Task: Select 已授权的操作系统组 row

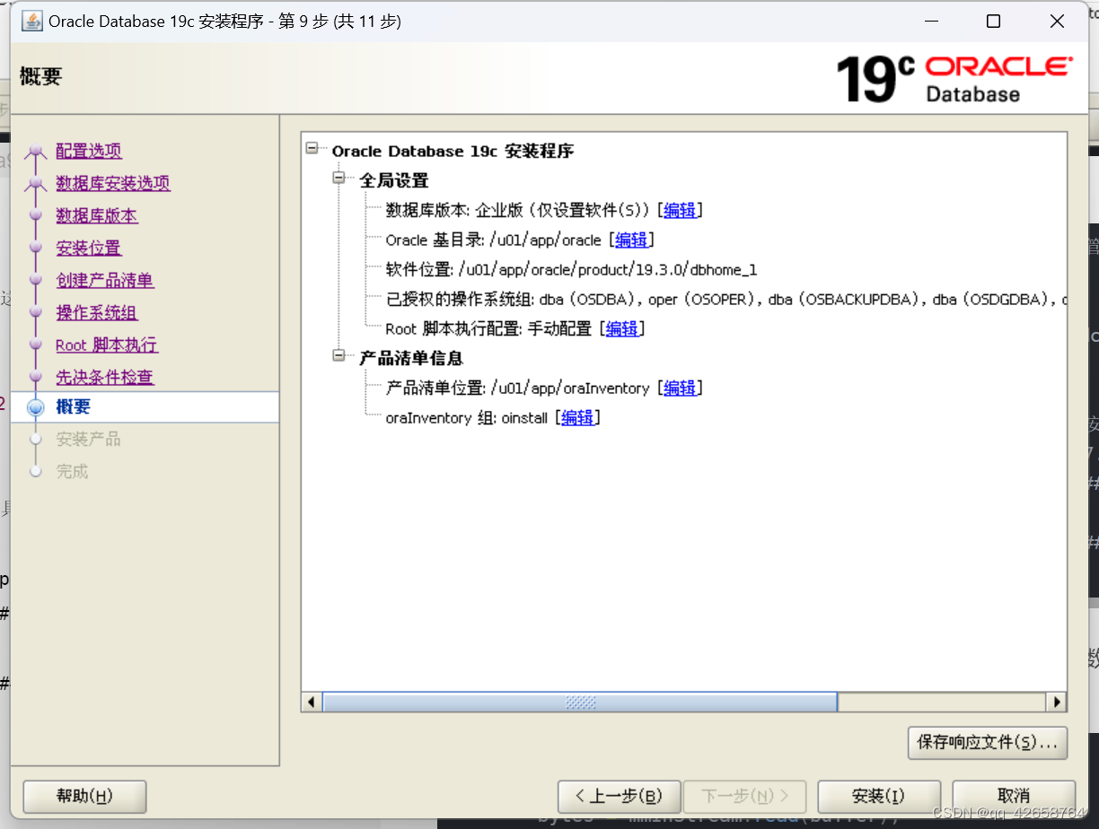Action: click(x=725, y=299)
